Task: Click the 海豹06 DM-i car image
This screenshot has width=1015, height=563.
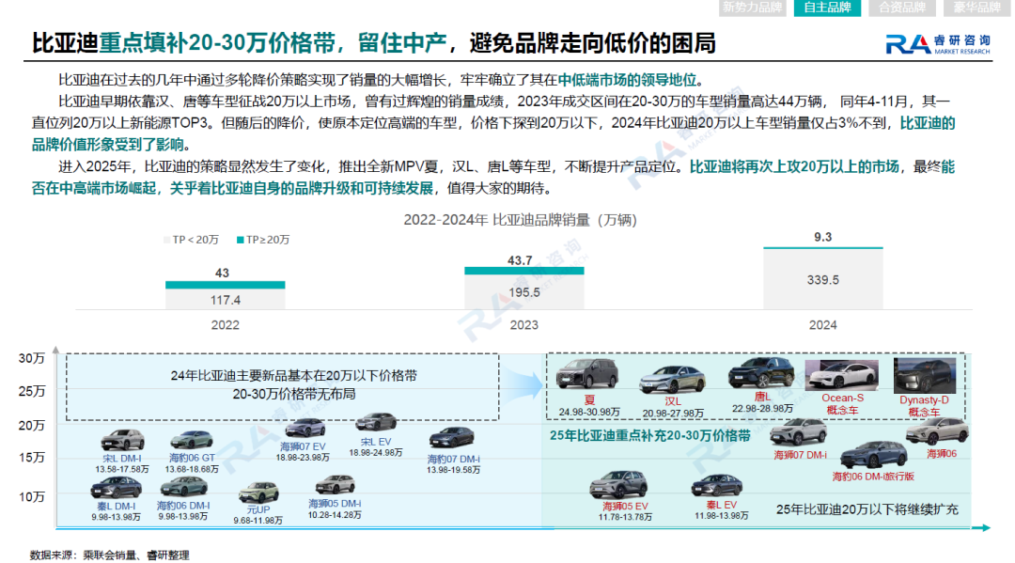Action: (x=184, y=487)
